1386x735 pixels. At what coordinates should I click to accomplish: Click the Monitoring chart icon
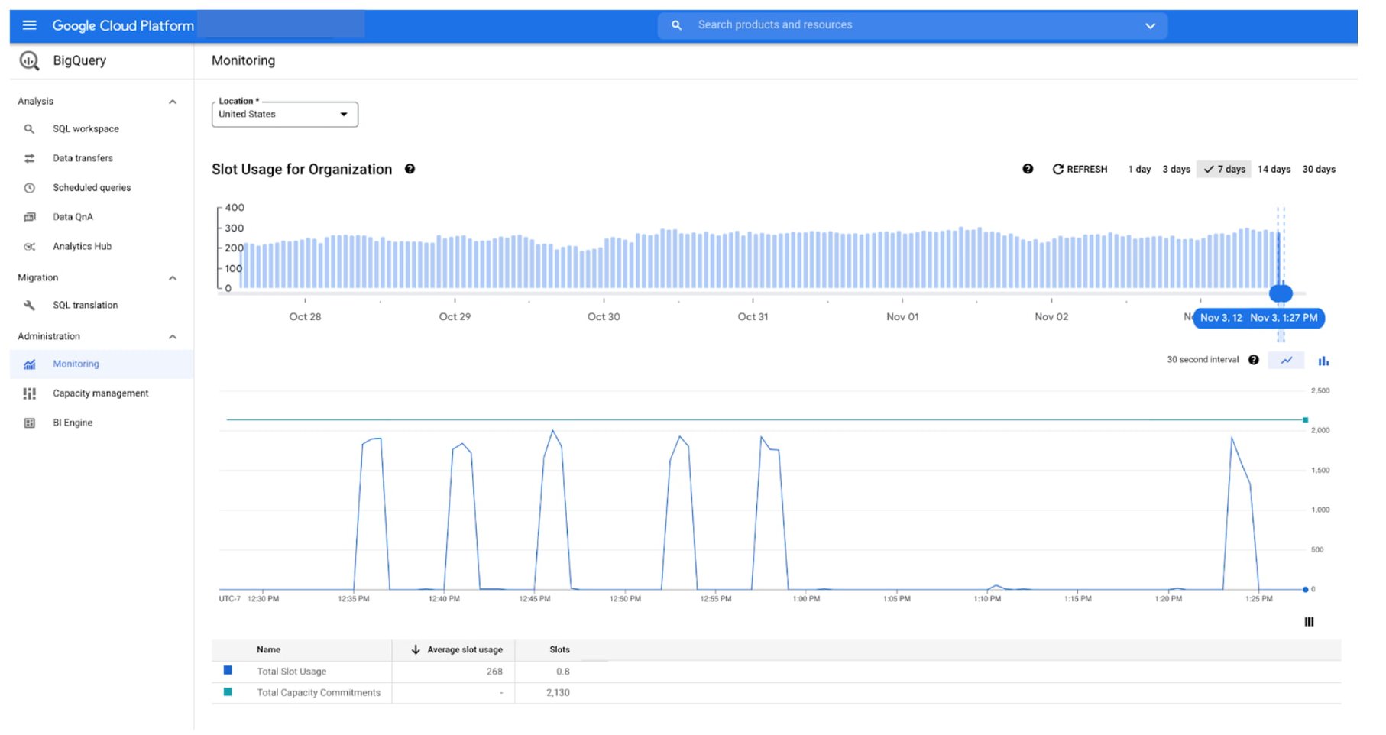tap(29, 364)
